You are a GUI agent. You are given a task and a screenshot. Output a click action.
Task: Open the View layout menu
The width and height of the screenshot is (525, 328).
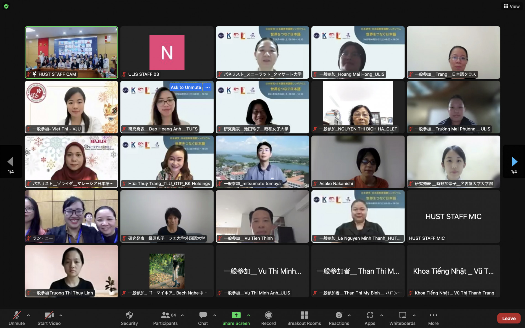pos(511,6)
